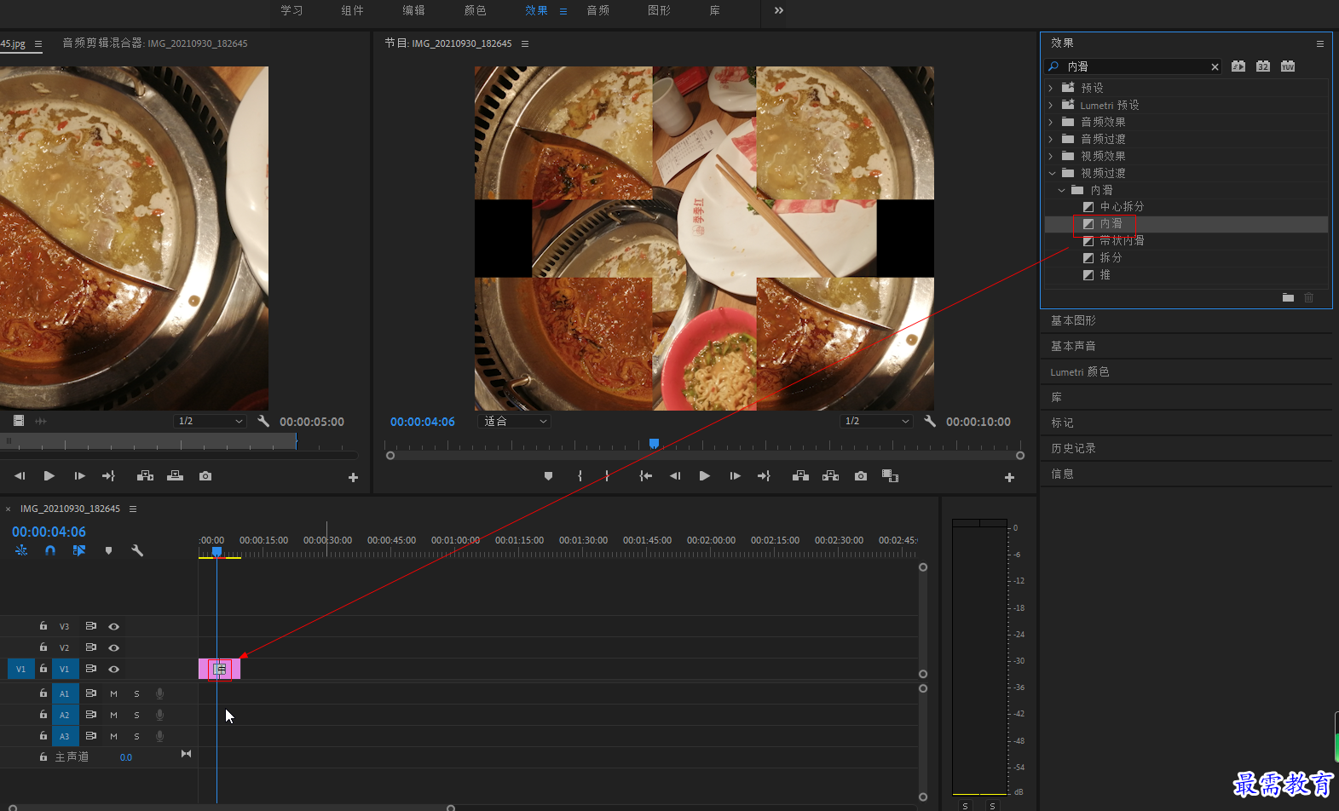Screen dimensions: 1339x811
Task: Step forward one frame in Program monitor
Action: [735, 476]
